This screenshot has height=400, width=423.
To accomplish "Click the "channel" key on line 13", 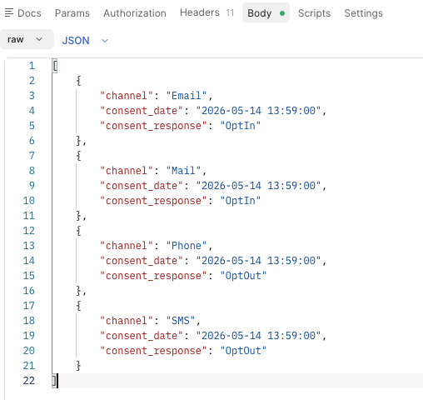I will pos(127,246).
